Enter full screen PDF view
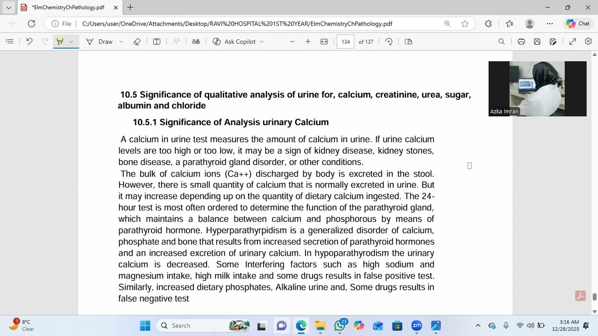 (x=572, y=42)
